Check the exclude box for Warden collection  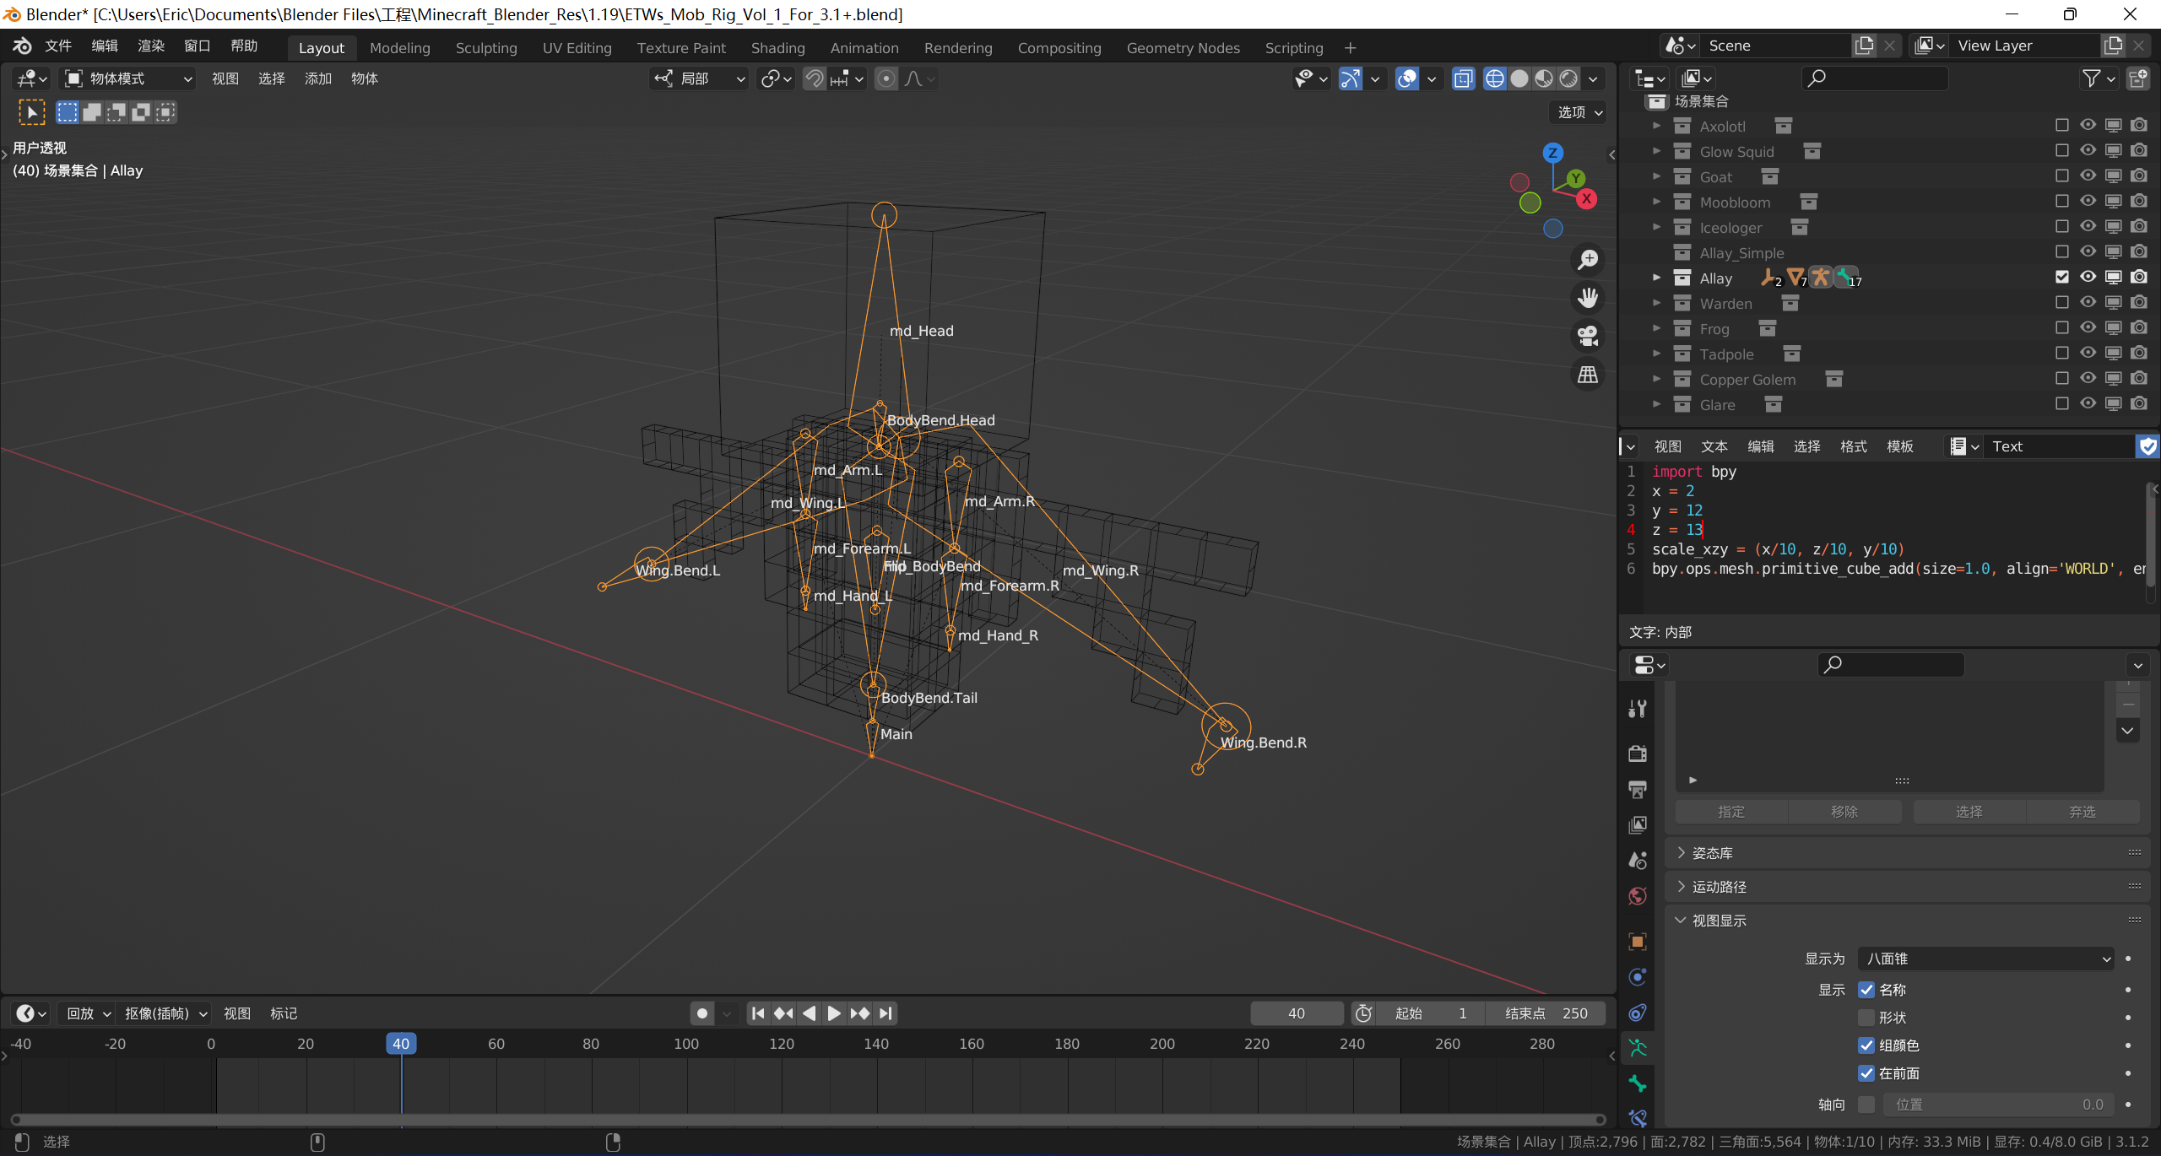pyautogui.click(x=2062, y=303)
